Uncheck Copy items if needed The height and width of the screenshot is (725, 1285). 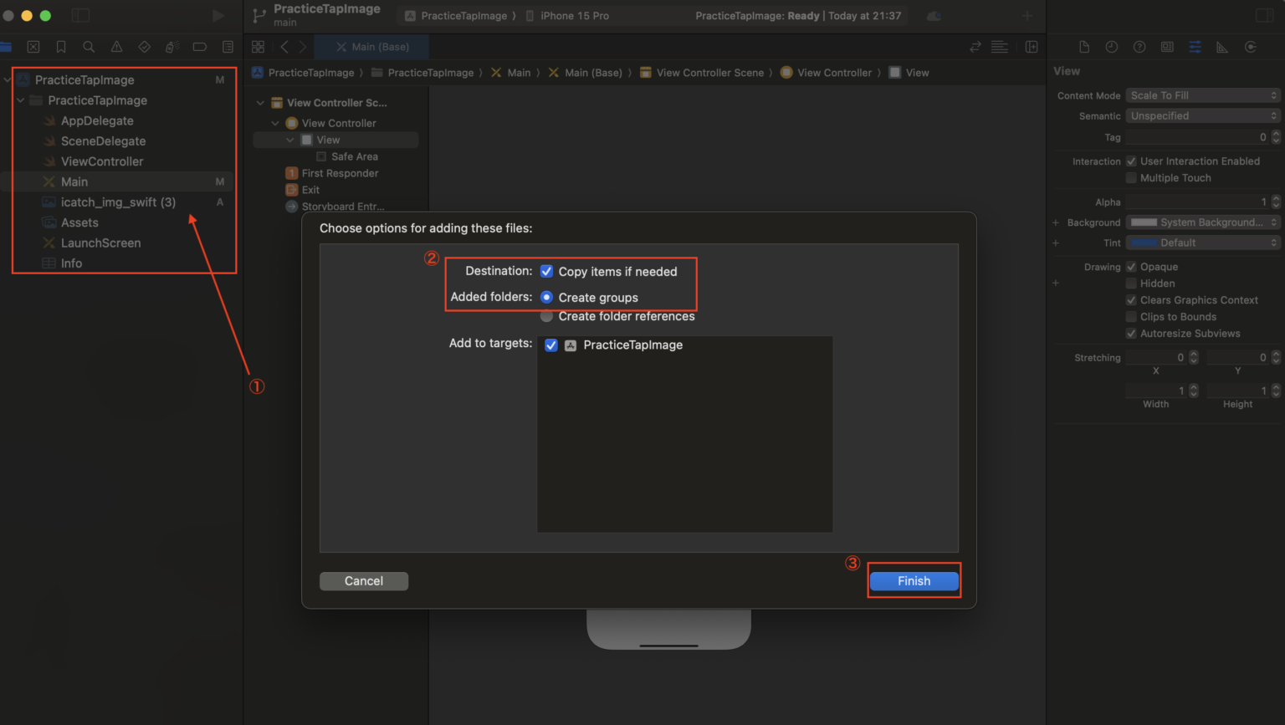pyautogui.click(x=548, y=271)
